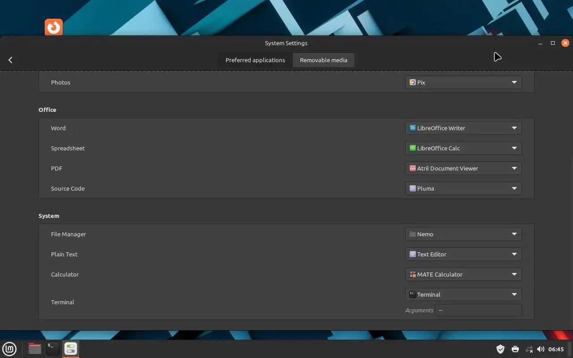The image size is (573, 358).
Task: Open the PDF Atril Document Viewer dropdown
Action: (463, 168)
